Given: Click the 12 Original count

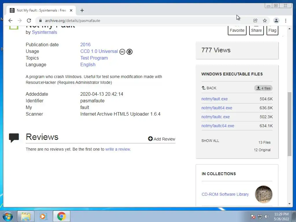Looking at the screenshot, I should coord(262,150).
